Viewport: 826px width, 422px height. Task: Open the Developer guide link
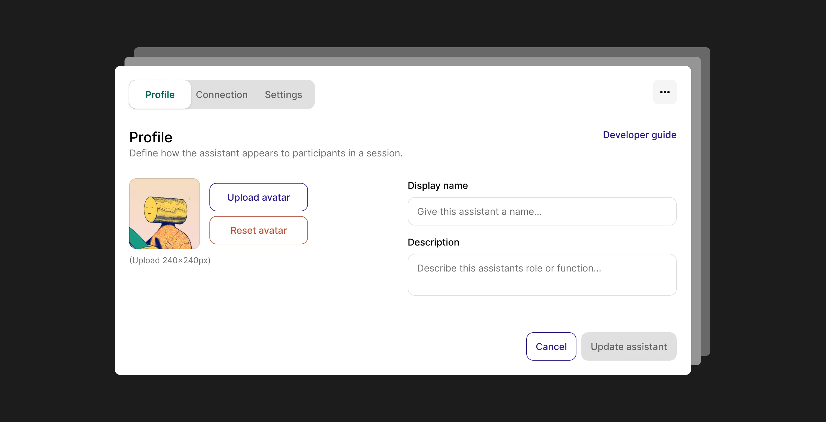(639, 135)
